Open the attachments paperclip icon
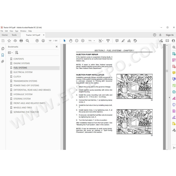 [x=3, y=61]
